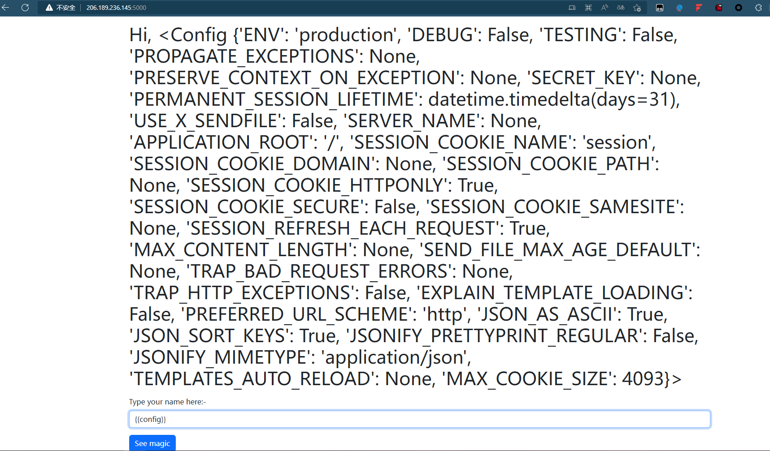Click the address bar URL 206.189.236.145:5000

(116, 8)
